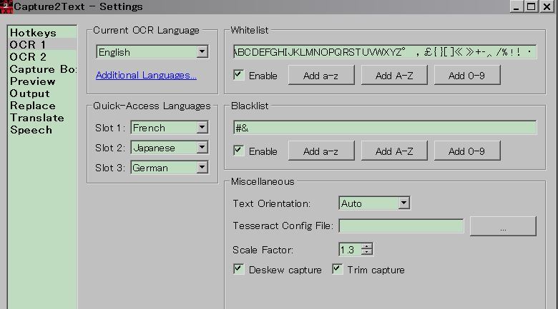
Task: Open the Hotkeys settings page
Action: click(x=42, y=33)
